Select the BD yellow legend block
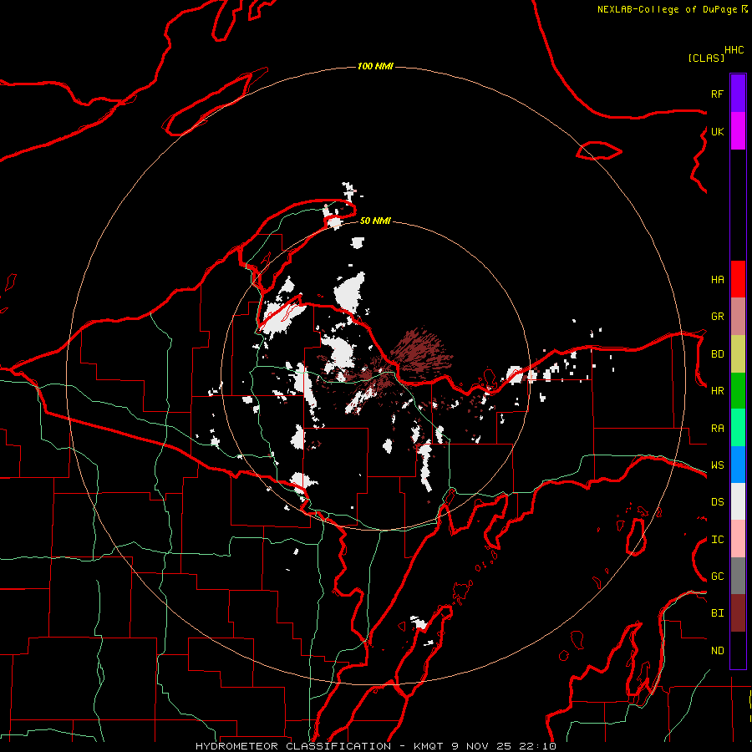 coord(738,353)
